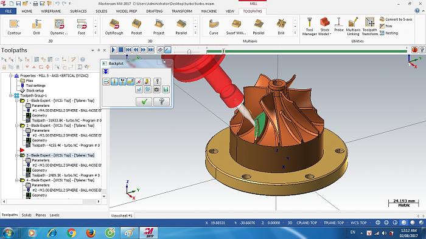Open Internet Explorer from the taskbar

[x=52, y=233]
